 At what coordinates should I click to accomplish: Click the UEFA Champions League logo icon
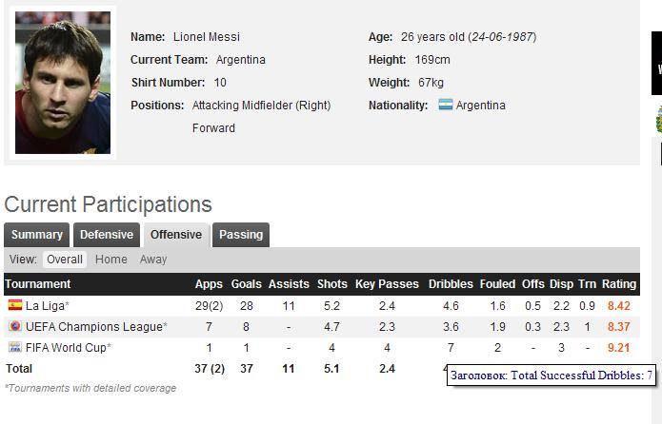pyautogui.click(x=15, y=326)
